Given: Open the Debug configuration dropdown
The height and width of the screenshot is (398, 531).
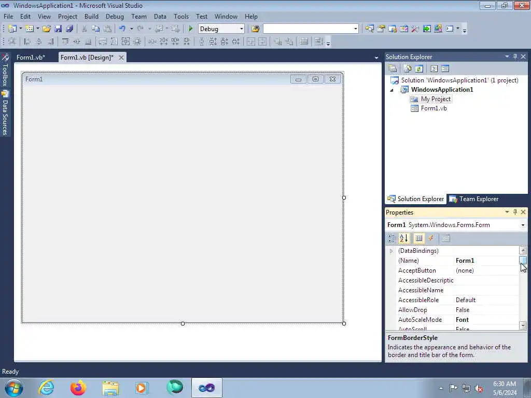Looking at the screenshot, I should point(242,29).
